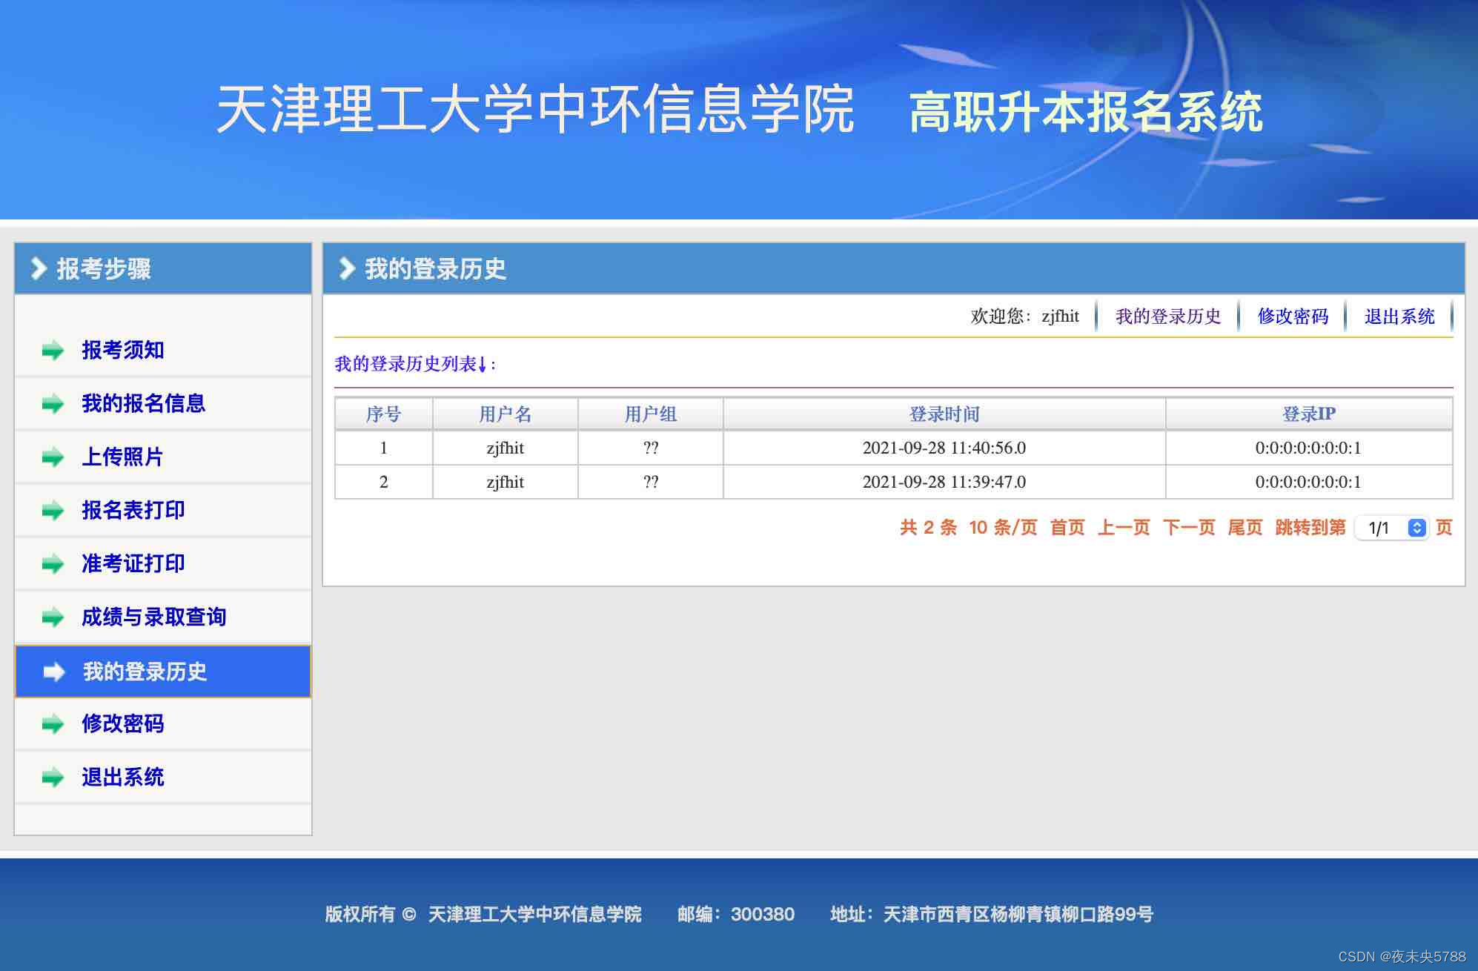Click zjfhit username in row 2
This screenshot has height=971, width=1478.
click(x=505, y=482)
